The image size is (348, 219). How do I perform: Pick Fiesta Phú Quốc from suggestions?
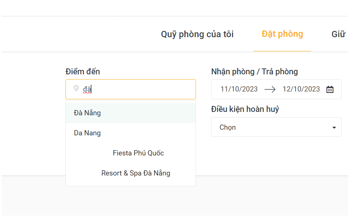click(138, 153)
